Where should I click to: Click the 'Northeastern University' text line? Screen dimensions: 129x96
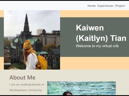pos(26,90)
